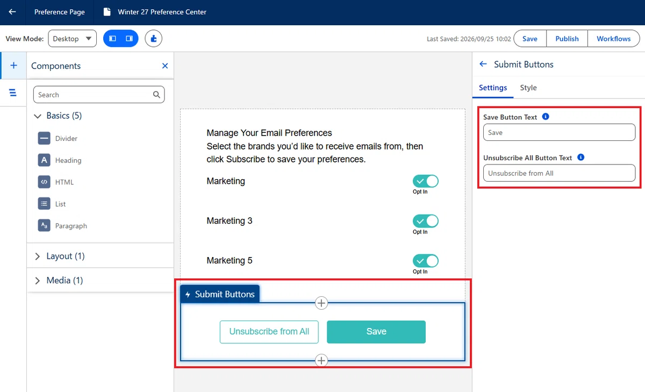Click the document icon beside Winter 27 Preference Center

tap(107, 12)
